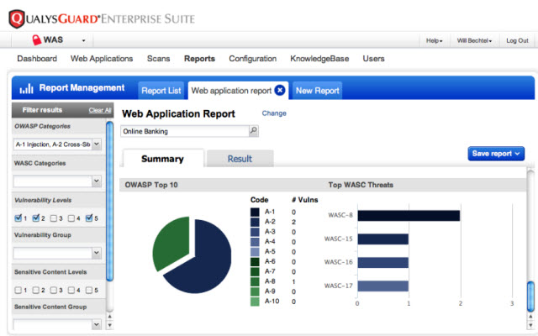The height and width of the screenshot is (336, 538).
Task: Expand the OWASP Categories dropdown
Action: [97, 144]
